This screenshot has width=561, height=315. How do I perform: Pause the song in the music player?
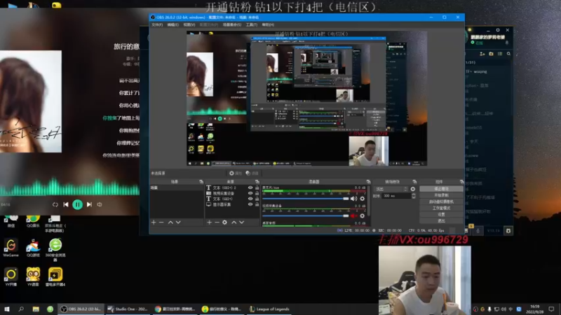(x=77, y=204)
